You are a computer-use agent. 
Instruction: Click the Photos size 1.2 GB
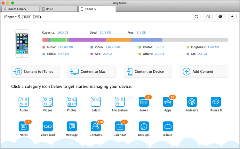pyautogui.click(x=160, y=47)
